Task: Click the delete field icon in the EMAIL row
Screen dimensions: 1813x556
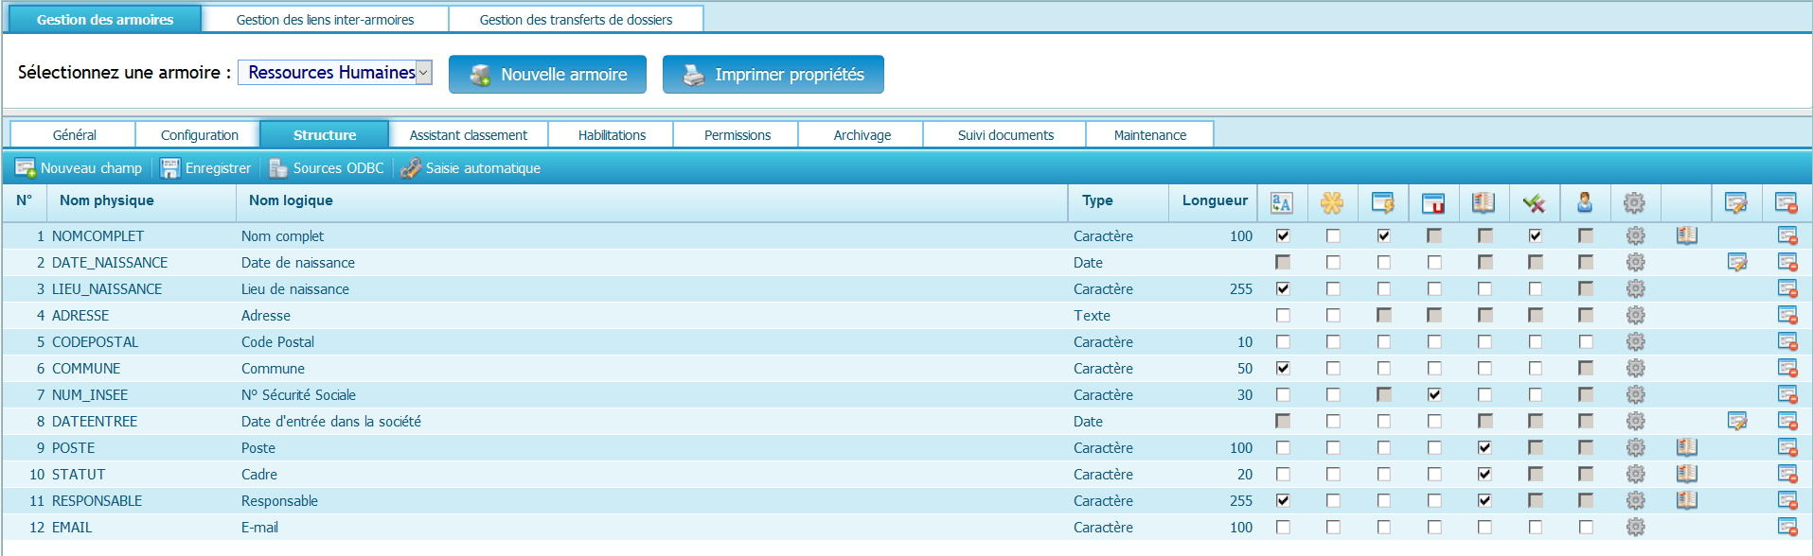Action: [x=1786, y=527]
